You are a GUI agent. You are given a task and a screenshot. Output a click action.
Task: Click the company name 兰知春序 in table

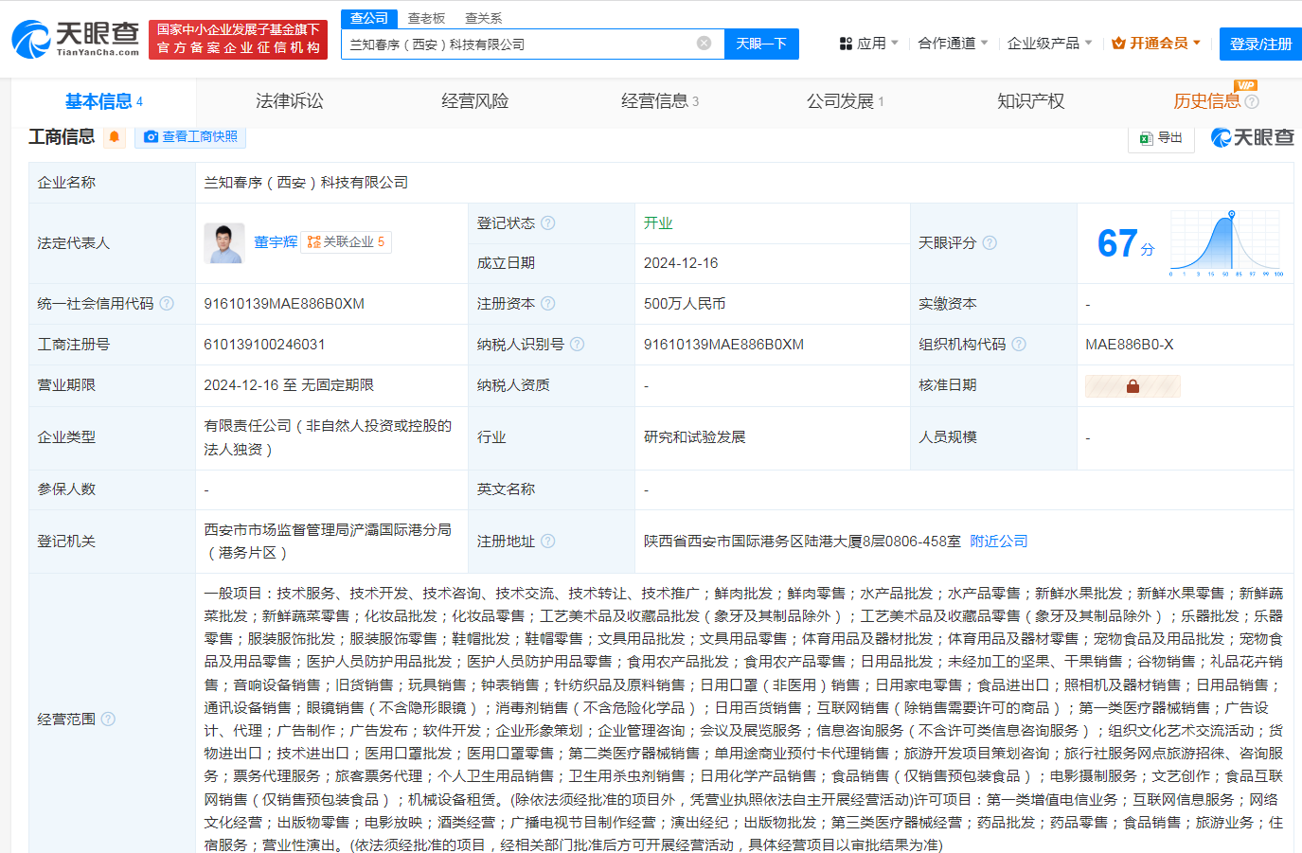click(306, 183)
